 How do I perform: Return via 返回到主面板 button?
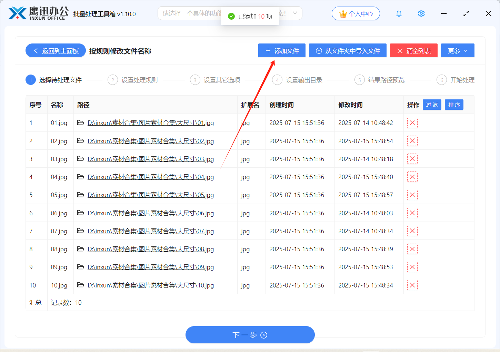[x=56, y=50]
